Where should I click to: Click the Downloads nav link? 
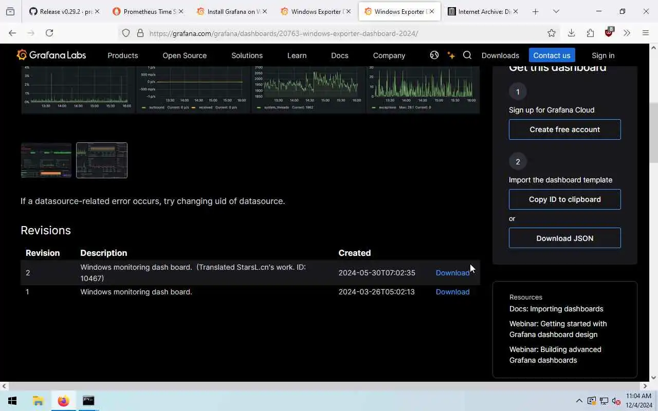500,55
